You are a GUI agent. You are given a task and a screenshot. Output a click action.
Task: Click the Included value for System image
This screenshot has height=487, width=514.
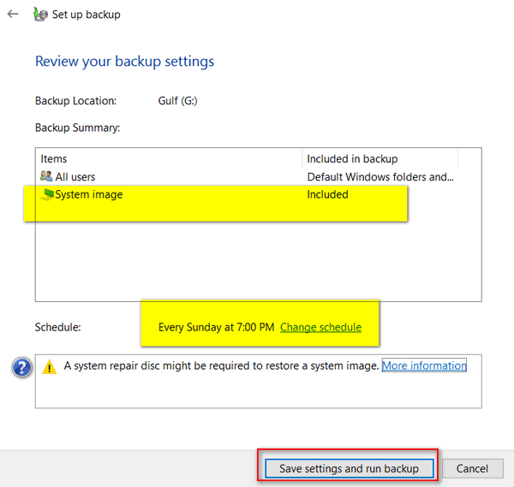pyautogui.click(x=327, y=194)
